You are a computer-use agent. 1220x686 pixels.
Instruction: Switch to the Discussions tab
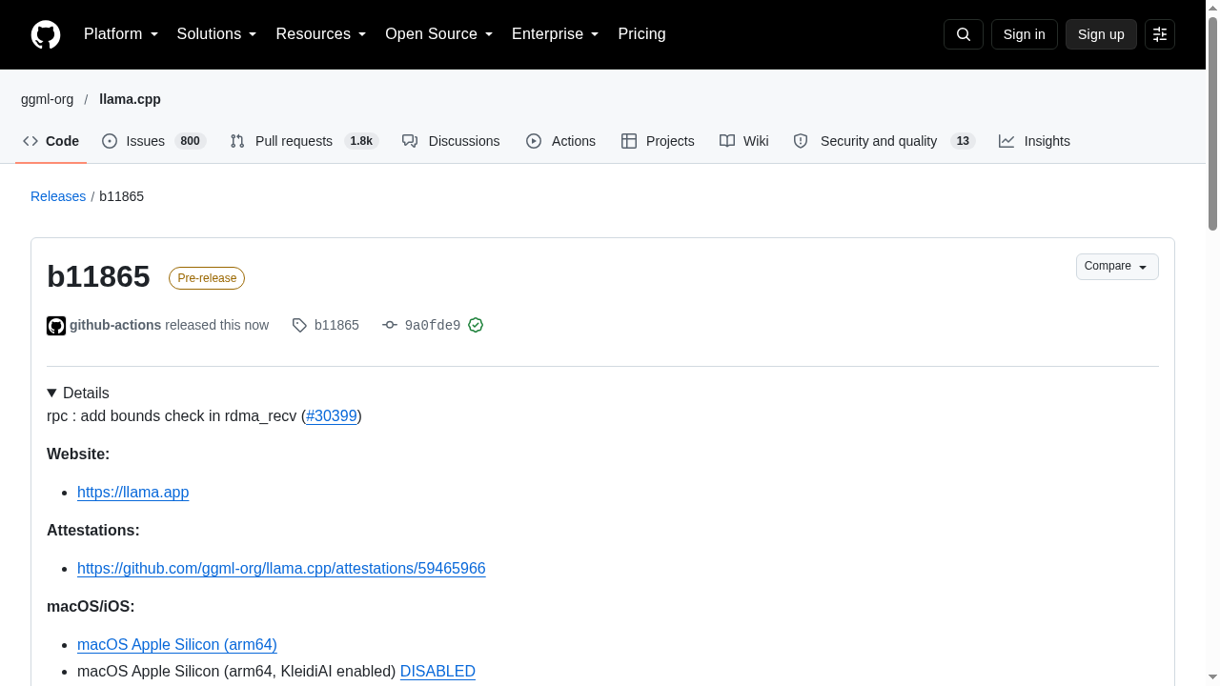tap(451, 141)
